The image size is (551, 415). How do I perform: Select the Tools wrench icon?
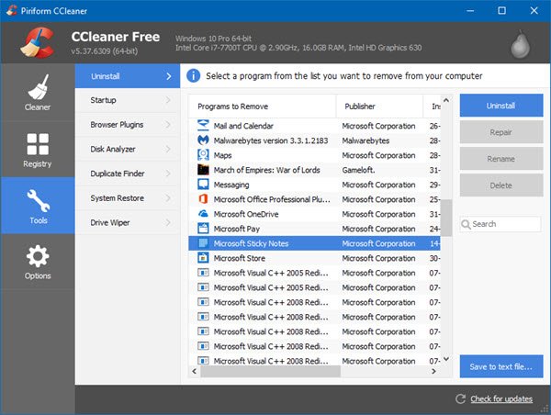pos(38,201)
